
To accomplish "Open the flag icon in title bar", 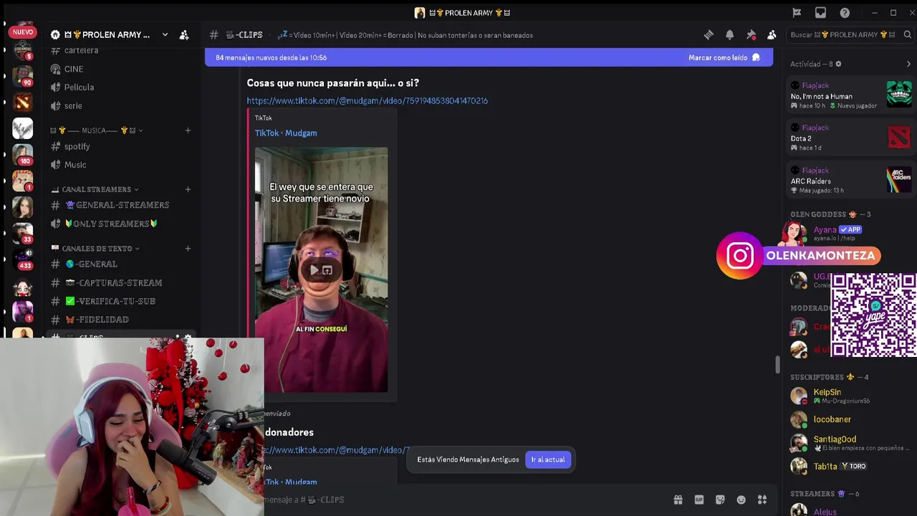I will (797, 12).
